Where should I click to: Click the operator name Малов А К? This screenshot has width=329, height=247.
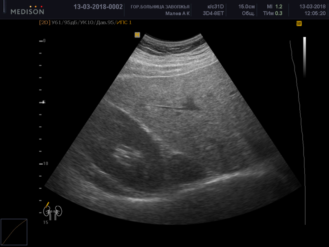(178, 14)
